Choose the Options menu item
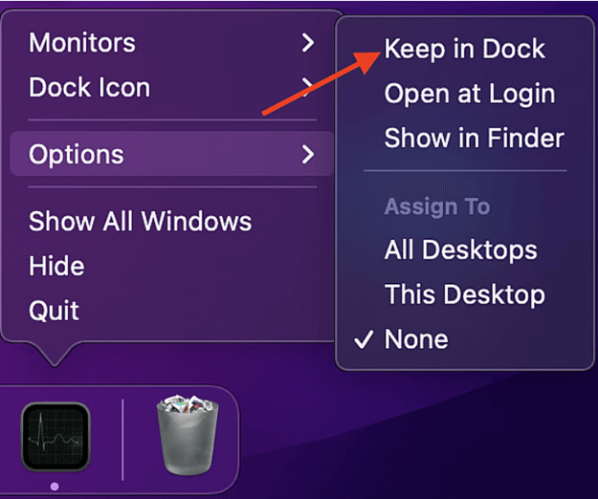598x499 pixels. (x=77, y=154)
